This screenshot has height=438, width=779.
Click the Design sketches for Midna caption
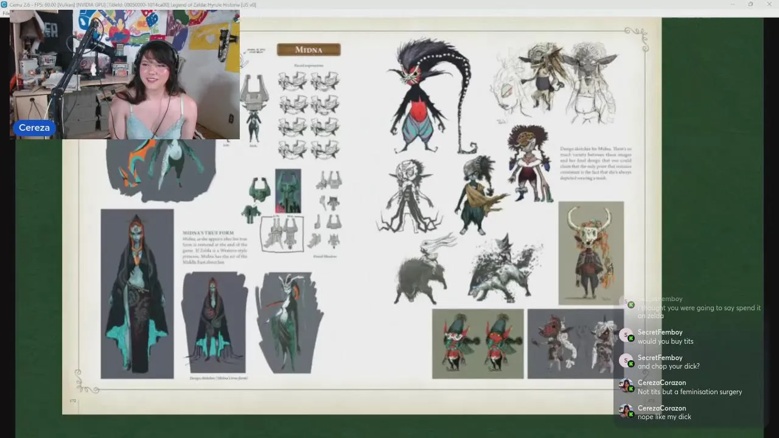click(596, 162)
